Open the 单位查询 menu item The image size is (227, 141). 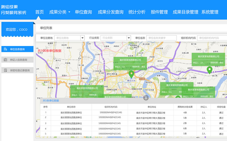click(83, 12)
